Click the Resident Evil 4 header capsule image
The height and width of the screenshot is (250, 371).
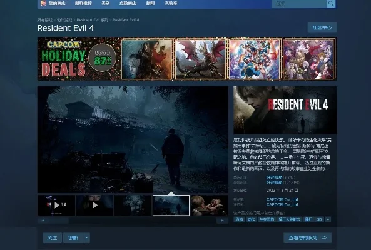click(285, 110)
